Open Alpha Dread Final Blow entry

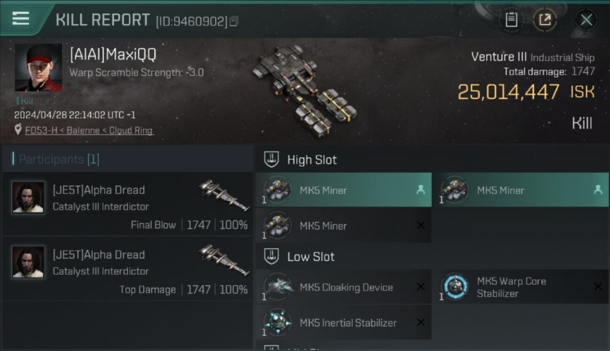(x=127, y=204)
